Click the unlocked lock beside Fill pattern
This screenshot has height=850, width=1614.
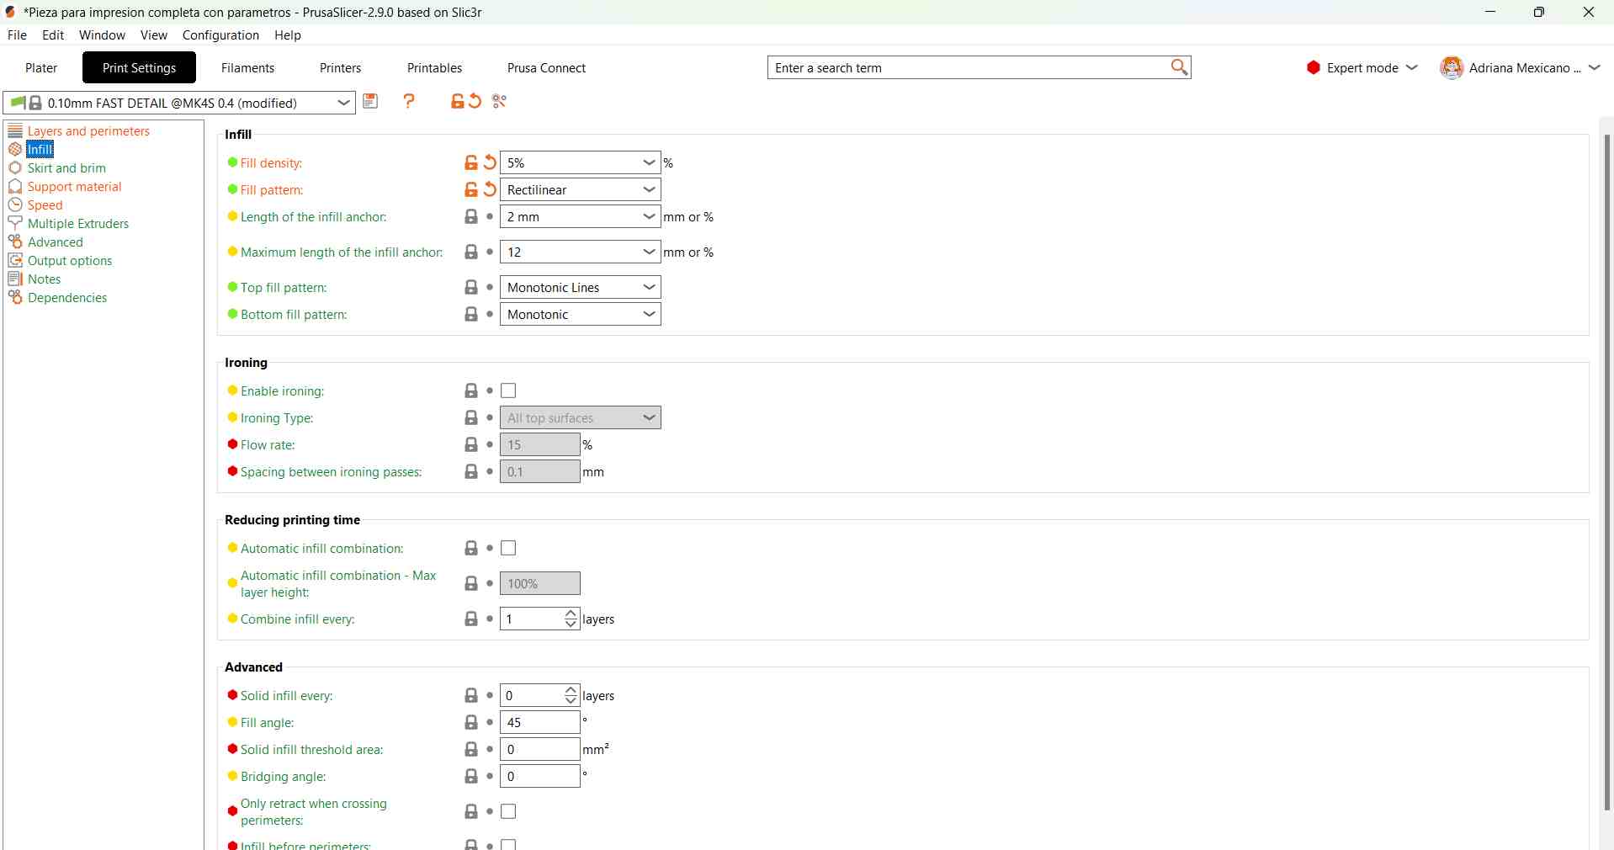471,190
